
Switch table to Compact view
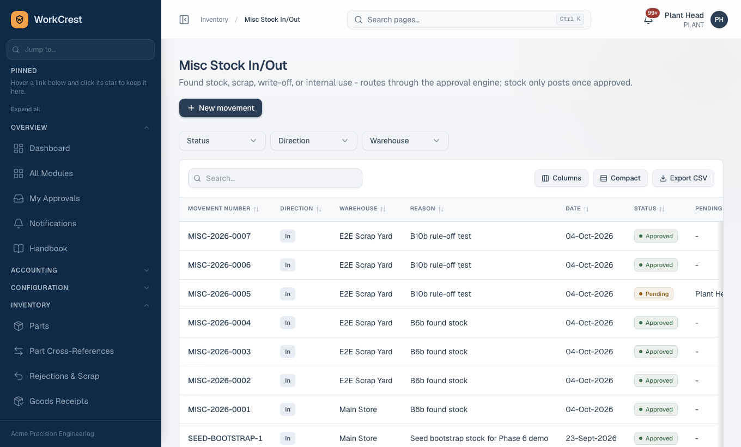620,178
